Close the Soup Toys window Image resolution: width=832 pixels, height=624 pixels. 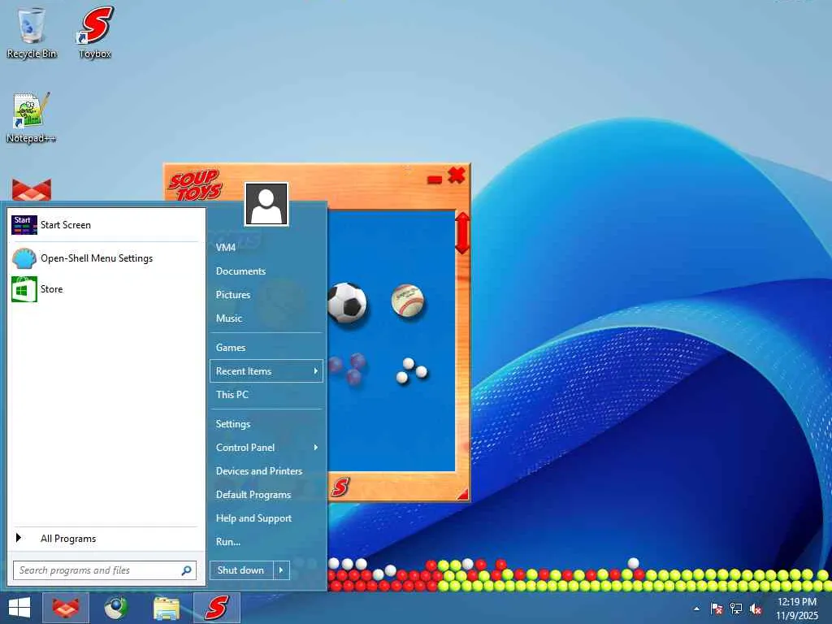point(457,175)
